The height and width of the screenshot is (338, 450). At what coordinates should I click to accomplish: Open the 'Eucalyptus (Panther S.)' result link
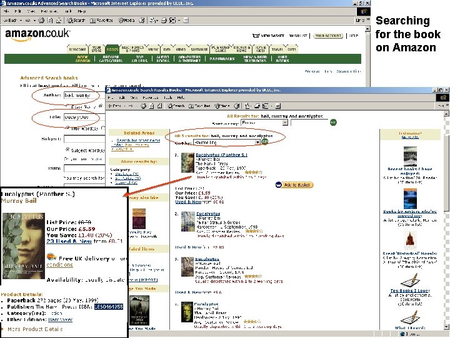pos(221,155)
